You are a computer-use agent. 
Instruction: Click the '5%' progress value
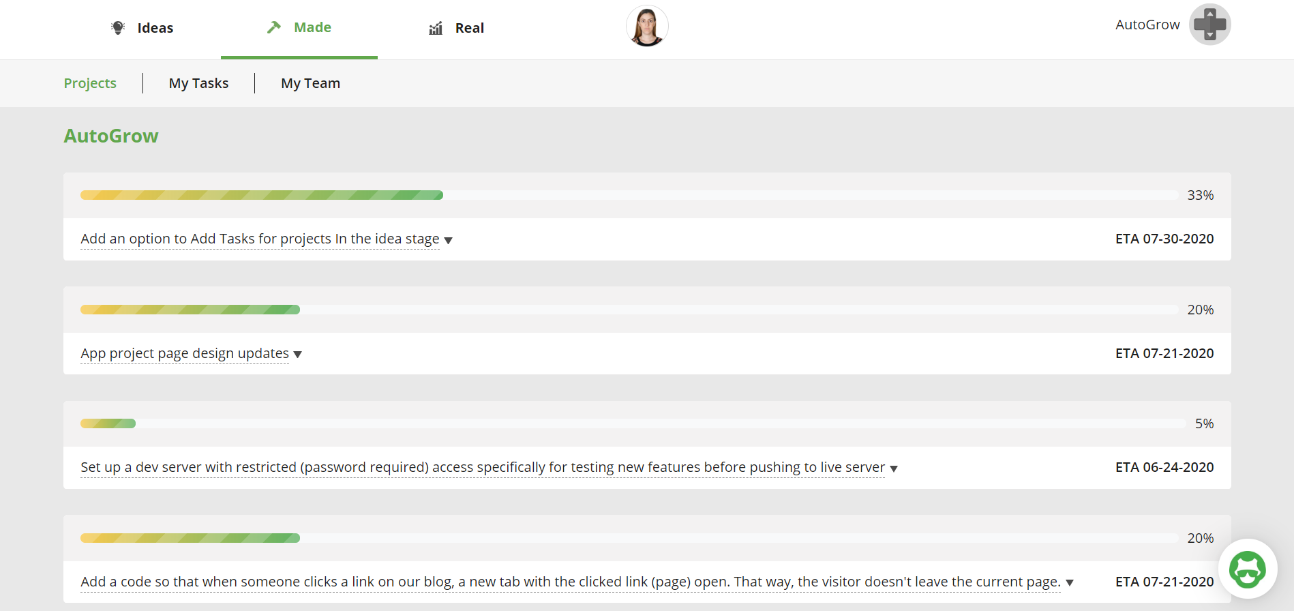(x=1205, y=423)
